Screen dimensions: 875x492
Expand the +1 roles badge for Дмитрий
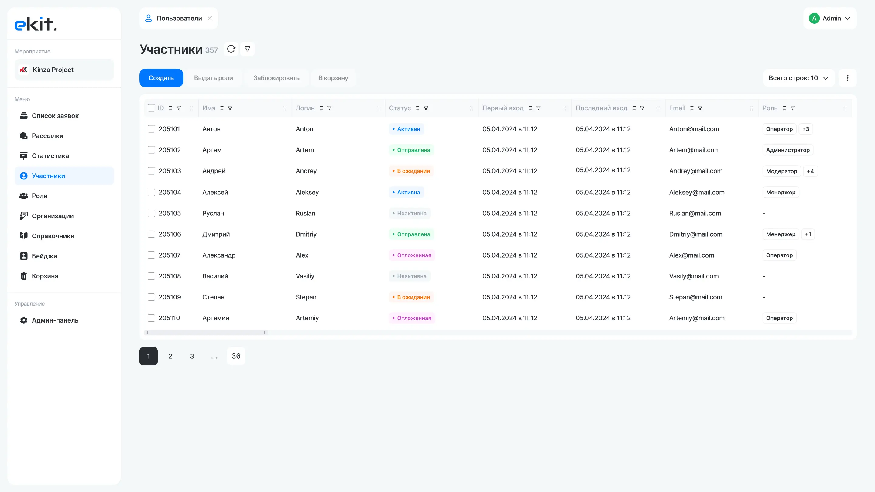point(808,234)
